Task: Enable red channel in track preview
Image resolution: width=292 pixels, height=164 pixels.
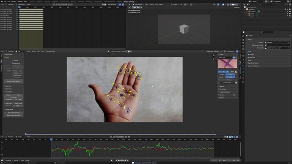Action: click(x=220, y=72)
